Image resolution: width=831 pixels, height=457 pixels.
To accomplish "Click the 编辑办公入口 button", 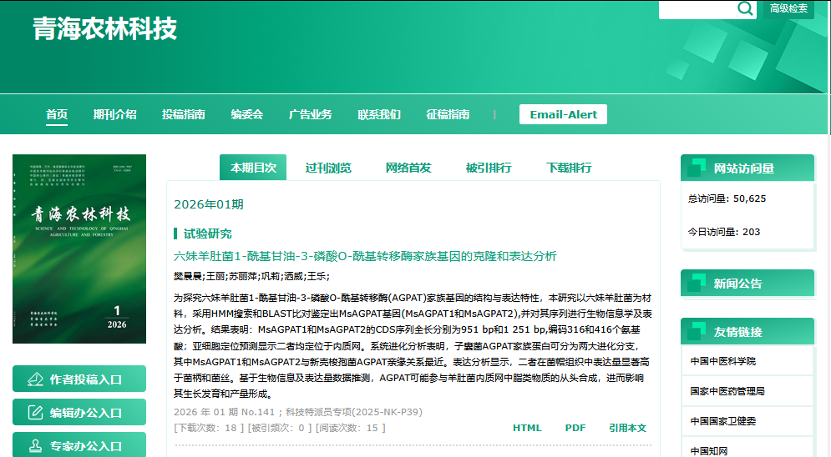I will [x=79, y=412].
